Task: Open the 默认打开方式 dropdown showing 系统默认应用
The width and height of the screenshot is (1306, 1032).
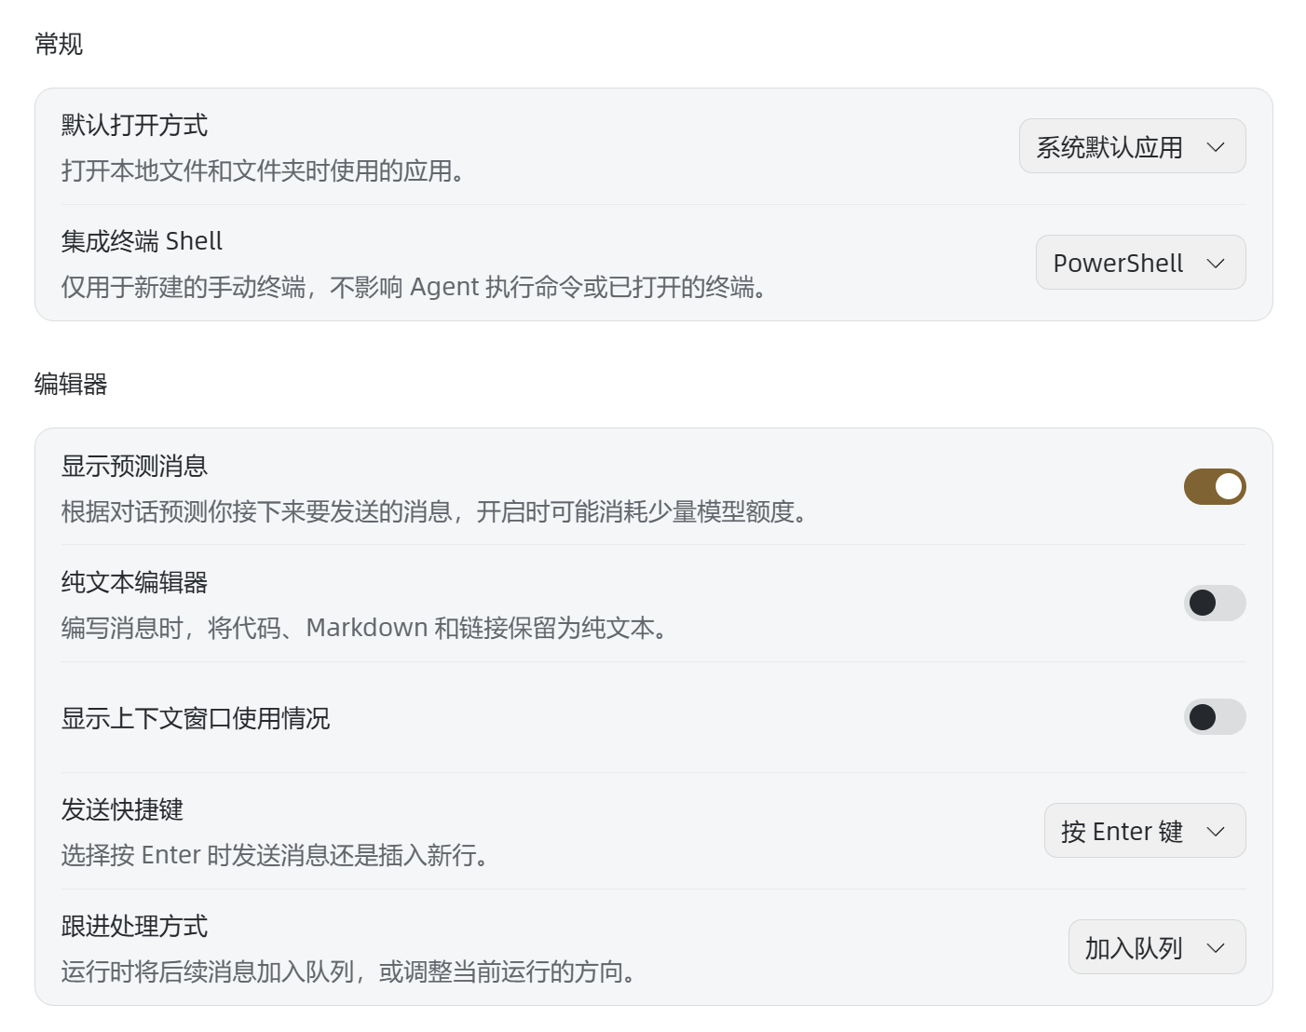Action: (x=1132, y=146)
